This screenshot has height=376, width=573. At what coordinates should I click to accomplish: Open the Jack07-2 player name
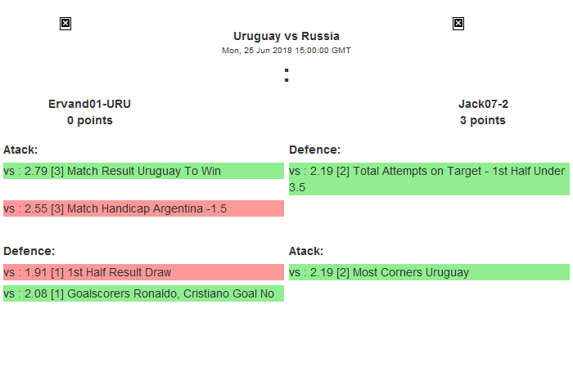pyautogui.click(x=483, y=104)
